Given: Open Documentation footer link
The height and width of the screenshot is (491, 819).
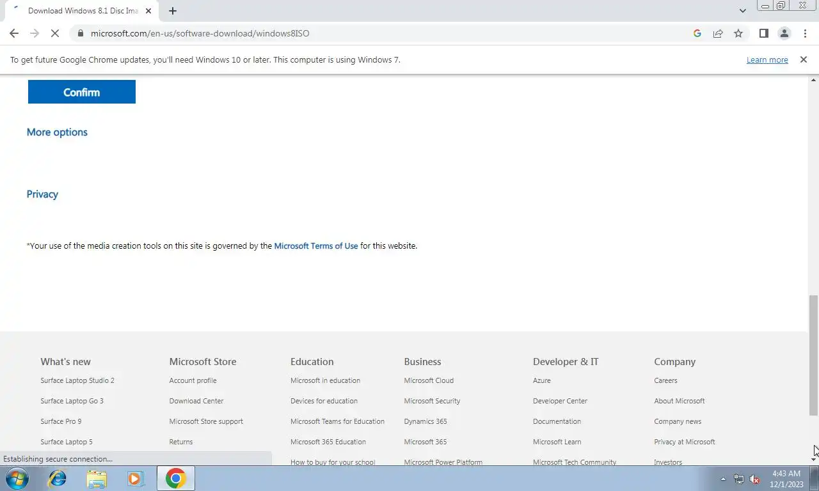Looking at the screenshot, I should (557, 421).
